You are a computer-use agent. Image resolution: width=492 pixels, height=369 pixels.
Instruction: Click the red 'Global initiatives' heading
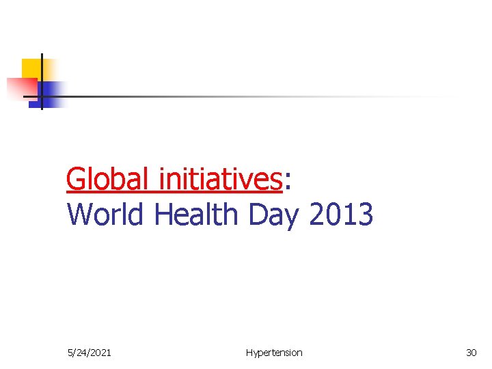(x=174, y=179)
